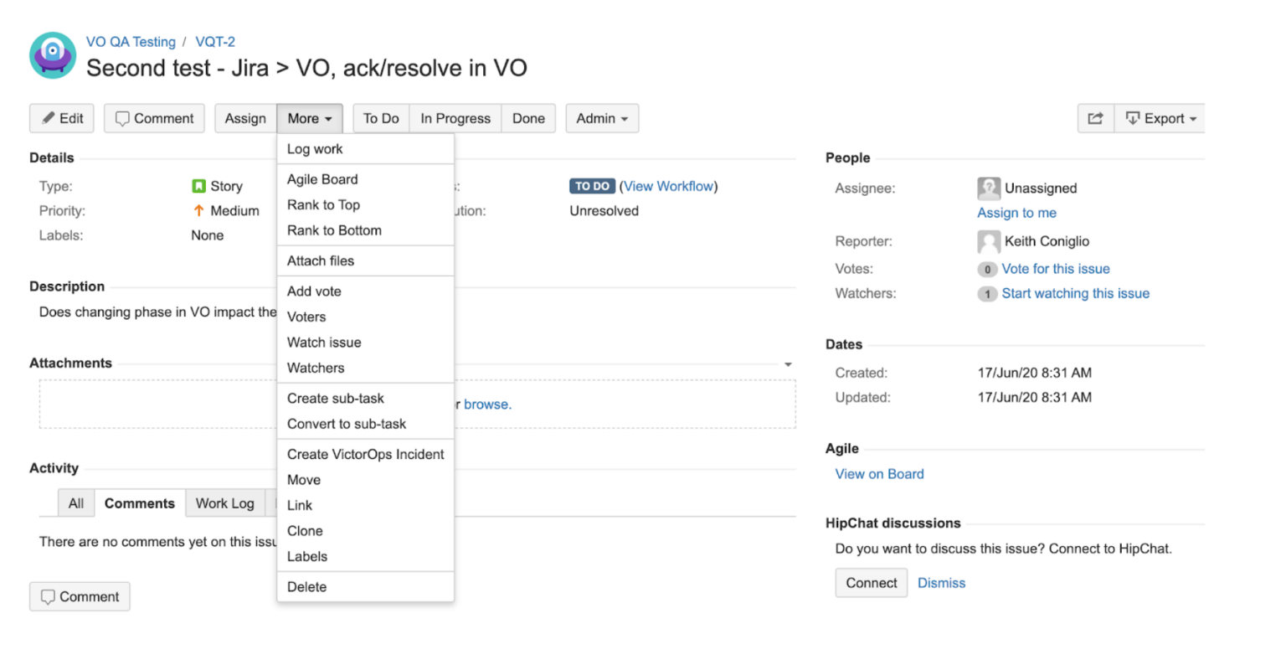The width and height of the screenshot is (1286, 665).
Task: Open the Admin dropdown
Action: tap(602, 118)
